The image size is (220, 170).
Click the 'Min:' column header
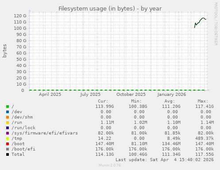pyautogui.click(x=136, y=101)
